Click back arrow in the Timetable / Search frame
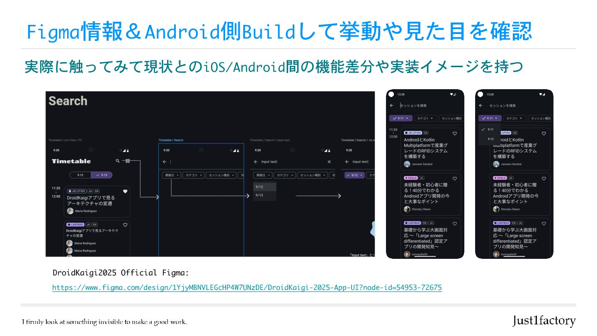 165,162
